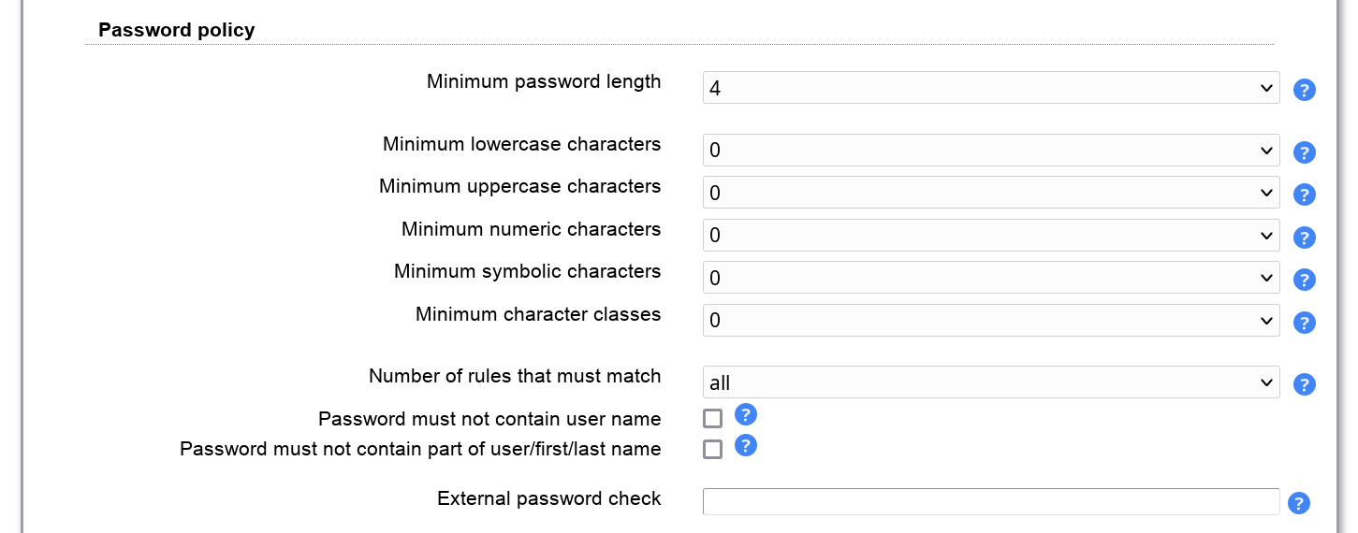Image resolution: width=1358 pixels, height=533 pixels.
Task: Open the Minimum symbolic characters dropdown
Action: 990,278
